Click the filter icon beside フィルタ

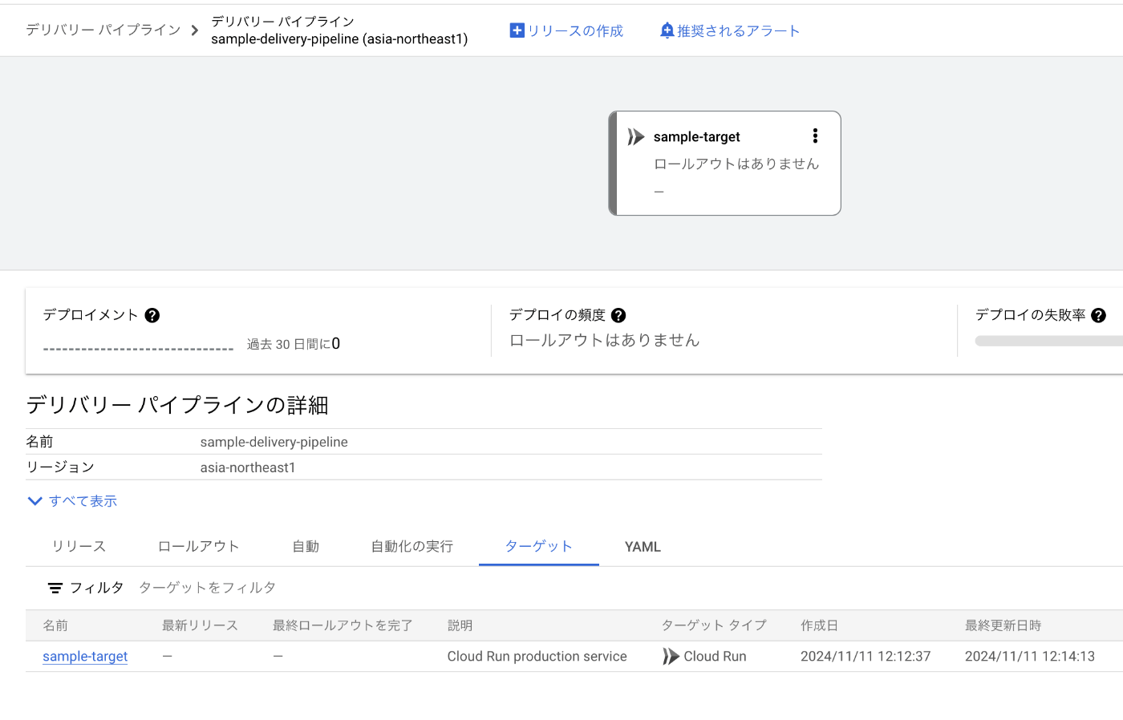coord(55,588)
